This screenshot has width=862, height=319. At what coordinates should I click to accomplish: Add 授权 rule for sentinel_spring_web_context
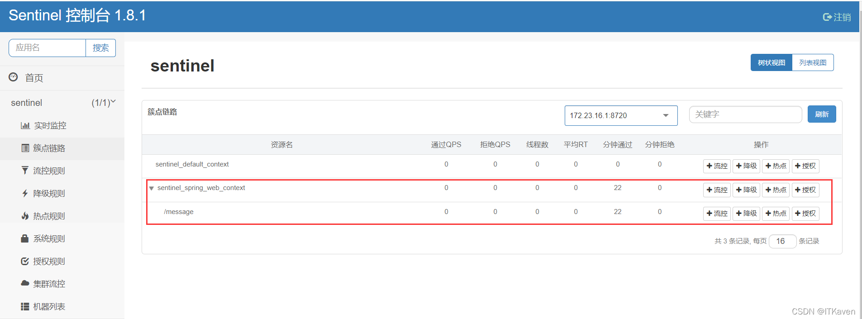(805, 190)
